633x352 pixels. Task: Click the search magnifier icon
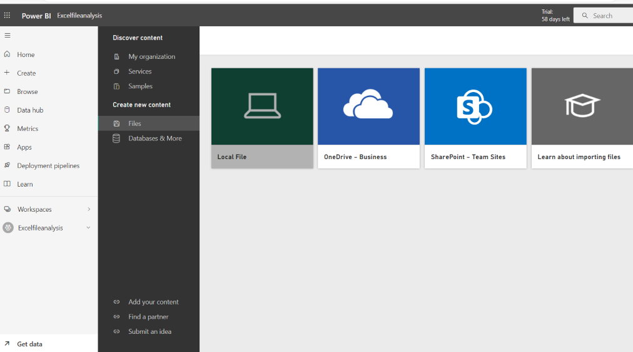[x=585, y=16]
